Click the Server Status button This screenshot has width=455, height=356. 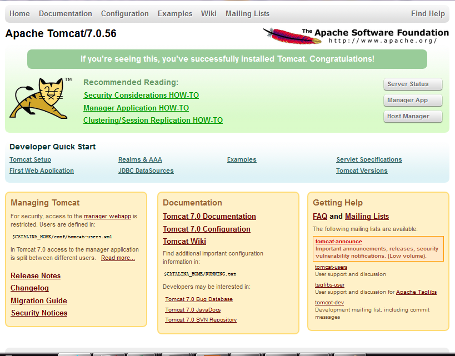(x=413, y=84)
